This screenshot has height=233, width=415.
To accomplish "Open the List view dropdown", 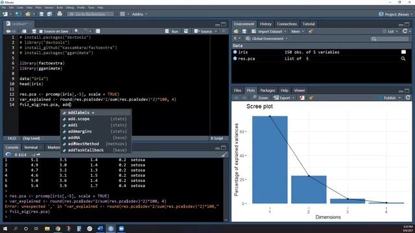I will 390,32.
